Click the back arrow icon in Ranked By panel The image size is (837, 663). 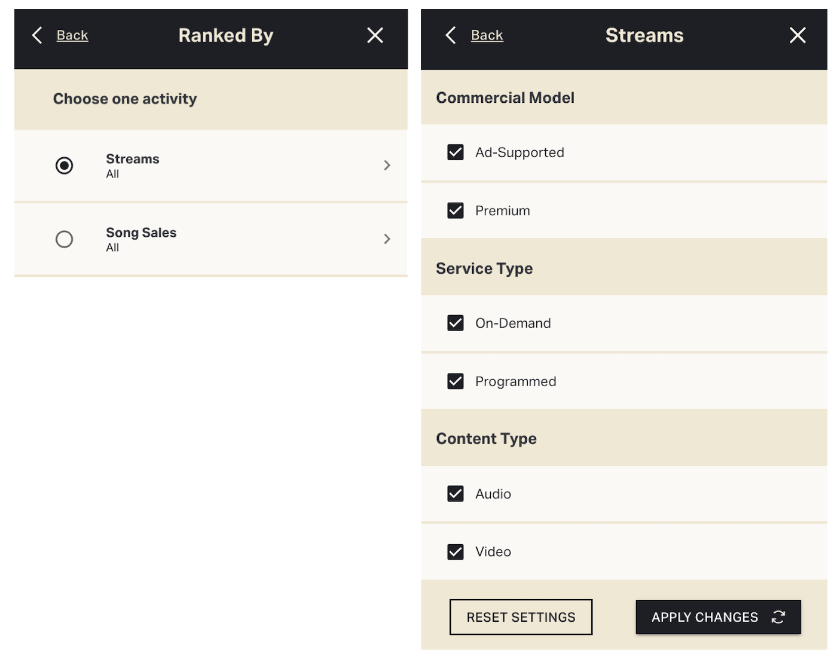pyautogui.click(x=37, y=35)
